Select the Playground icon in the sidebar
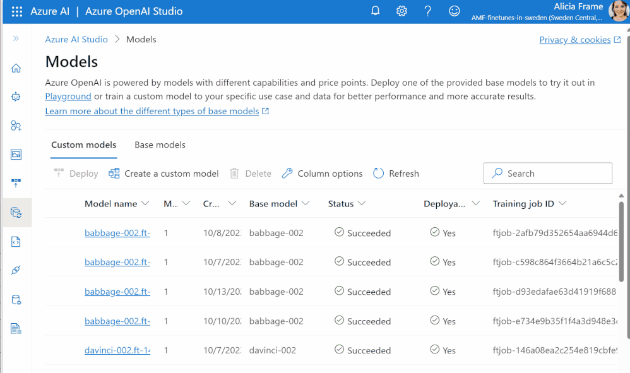 (16, 97)
